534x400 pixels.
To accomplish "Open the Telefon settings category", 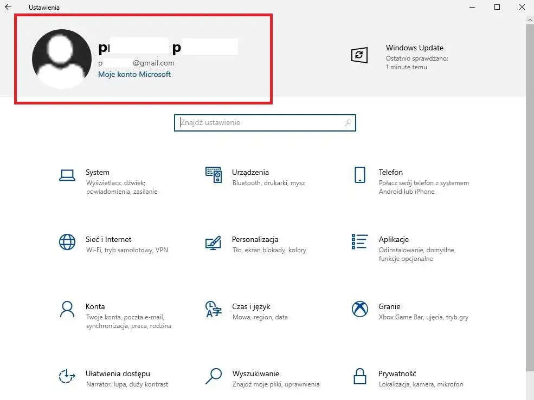I will point(390,173).
